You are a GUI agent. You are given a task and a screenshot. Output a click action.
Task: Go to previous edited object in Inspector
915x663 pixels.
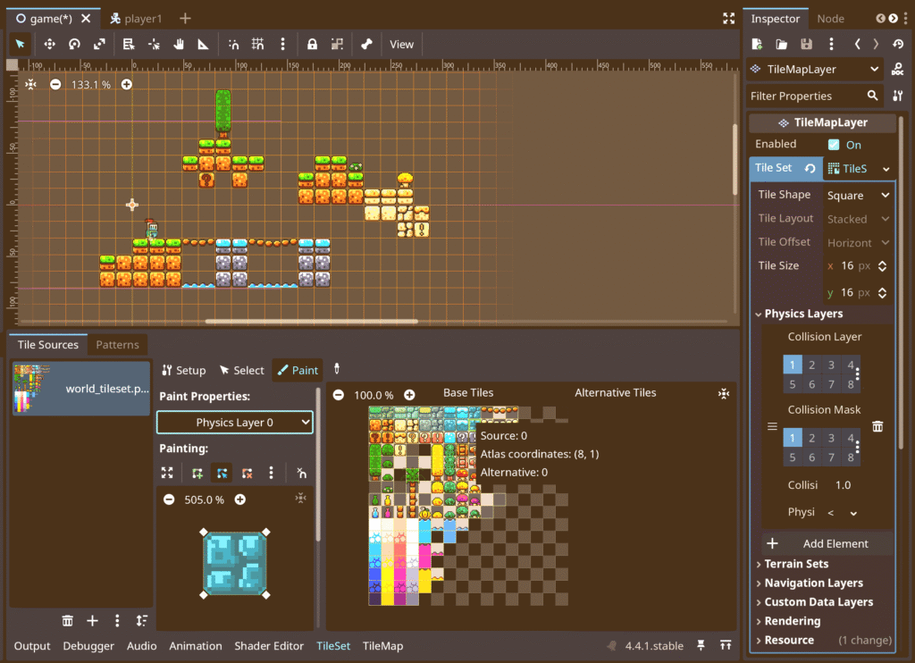(x=857, y=45)
